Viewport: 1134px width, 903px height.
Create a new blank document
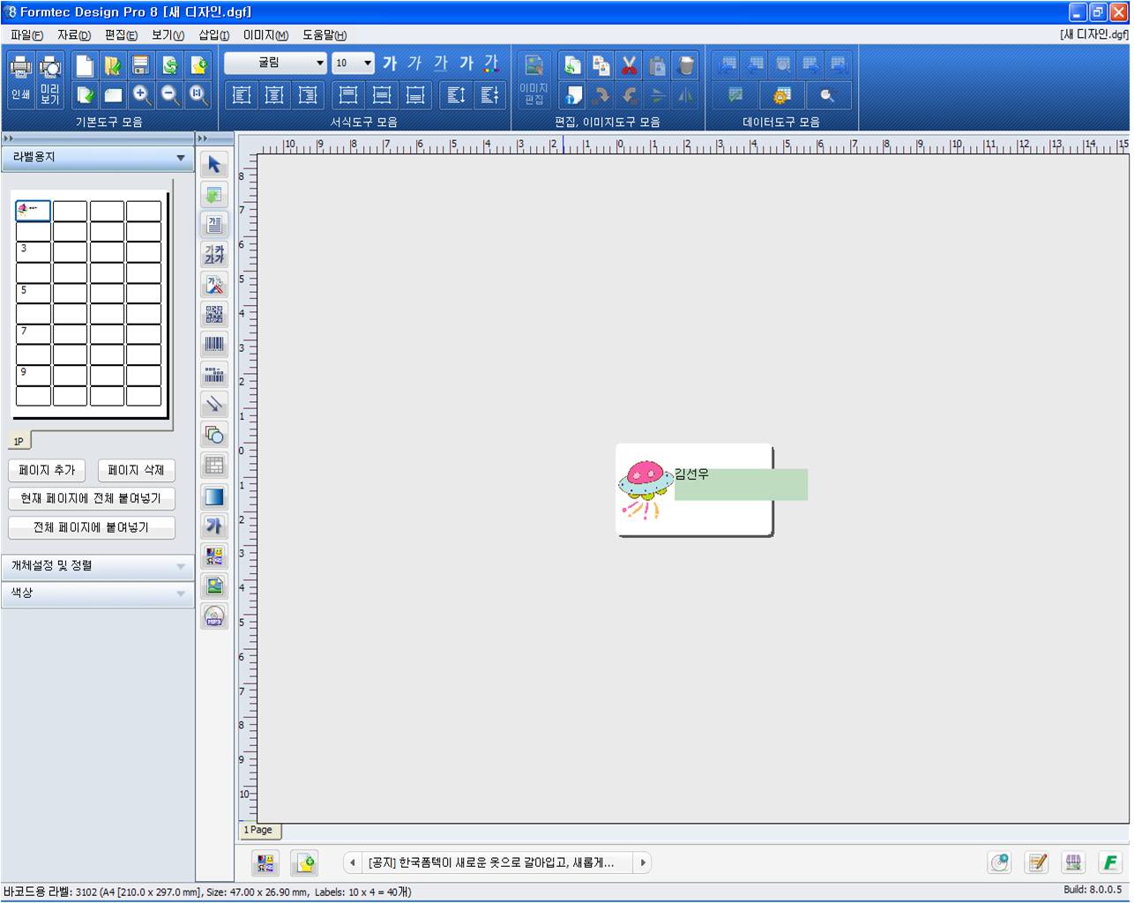coord(85,65)
